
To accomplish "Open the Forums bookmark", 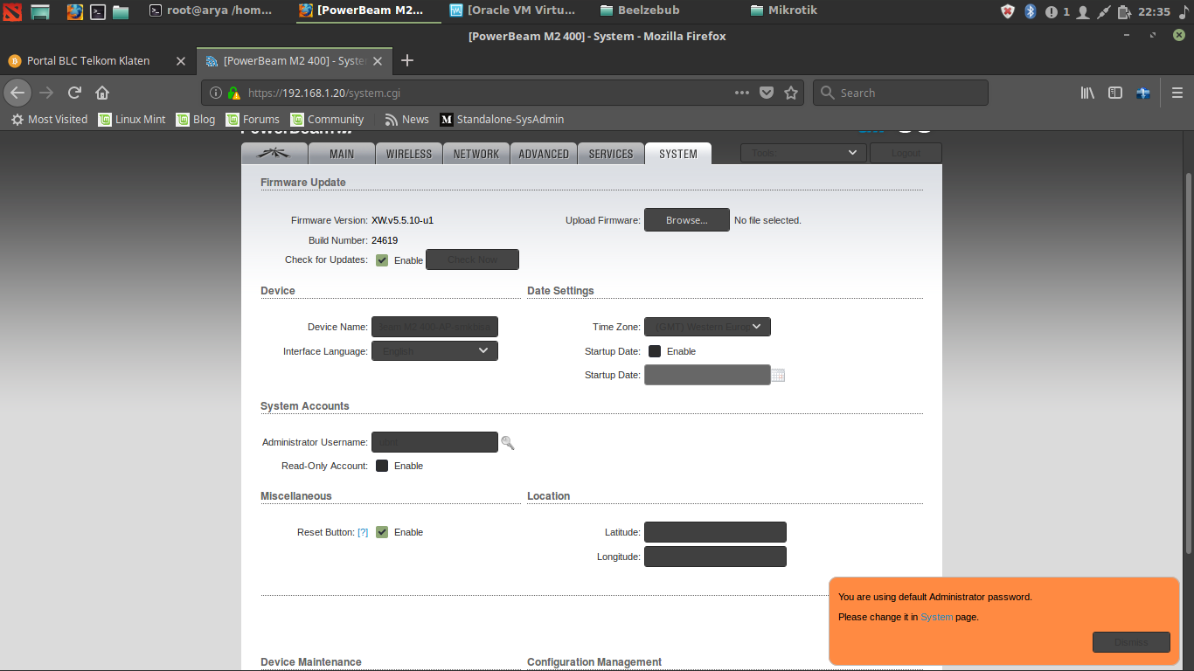I will (x=253, y=119).
